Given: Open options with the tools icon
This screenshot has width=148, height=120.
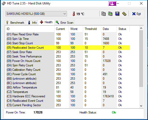Looking at the screenshot, I should (124, 14).
